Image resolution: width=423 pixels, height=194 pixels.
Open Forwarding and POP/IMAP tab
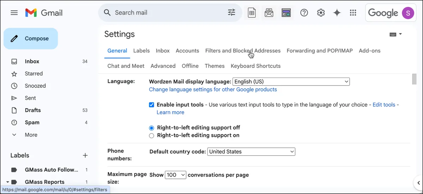pyautogui.click(x=320, y=51)
